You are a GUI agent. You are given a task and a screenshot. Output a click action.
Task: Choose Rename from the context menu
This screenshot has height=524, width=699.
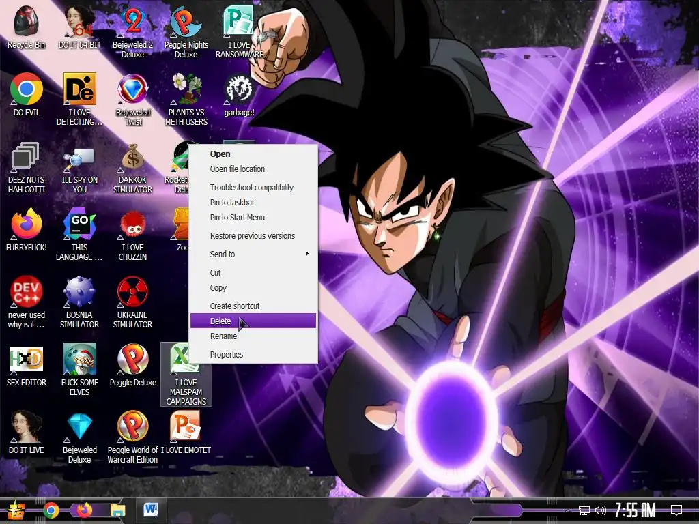click(x=253, y=336)
